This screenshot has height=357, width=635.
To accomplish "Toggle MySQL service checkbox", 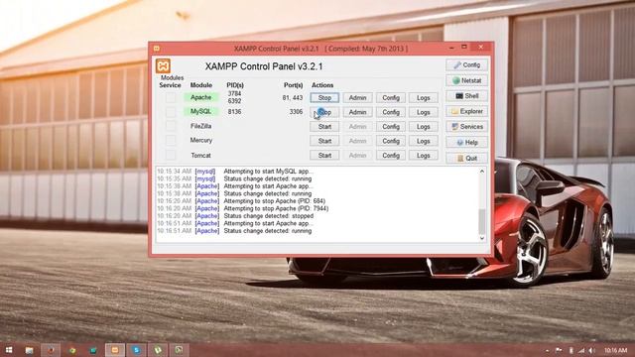I will point(171,112).
